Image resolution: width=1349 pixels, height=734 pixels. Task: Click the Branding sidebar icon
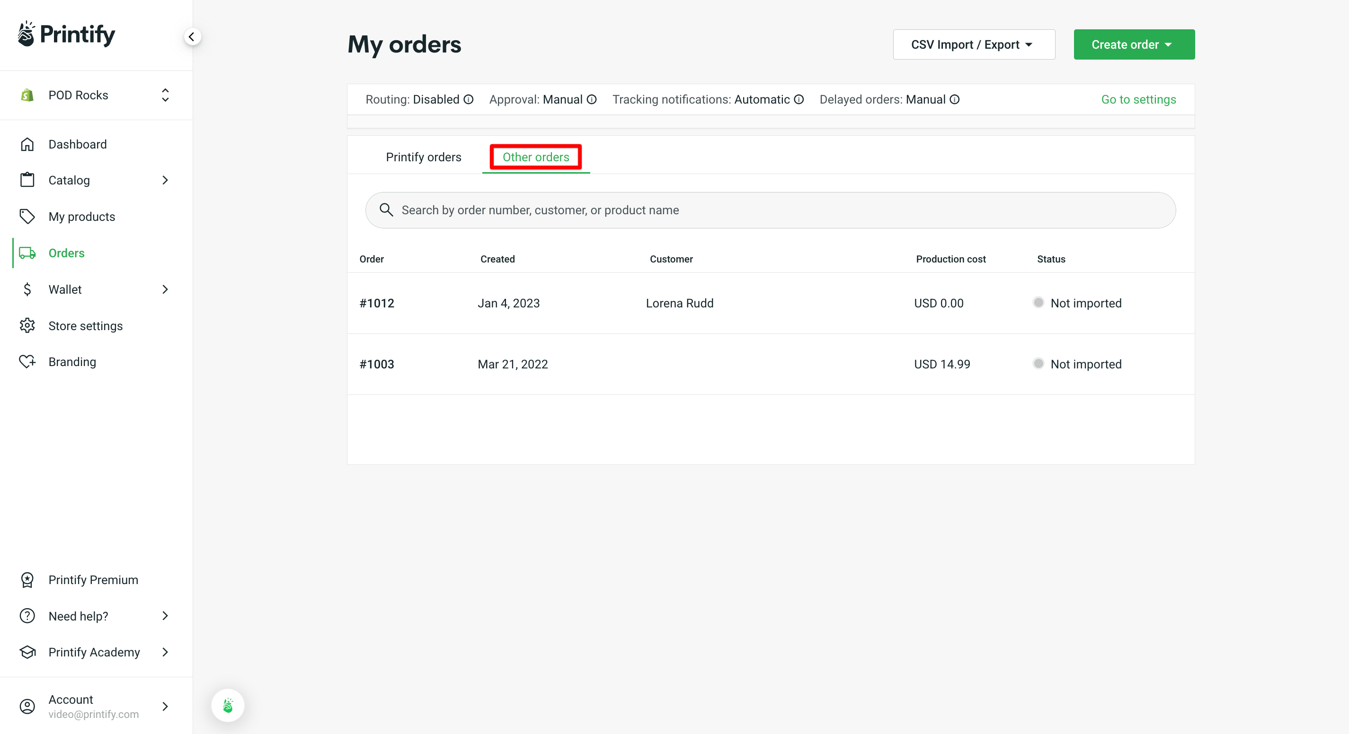pyautogui.click(x=27, y=362)
